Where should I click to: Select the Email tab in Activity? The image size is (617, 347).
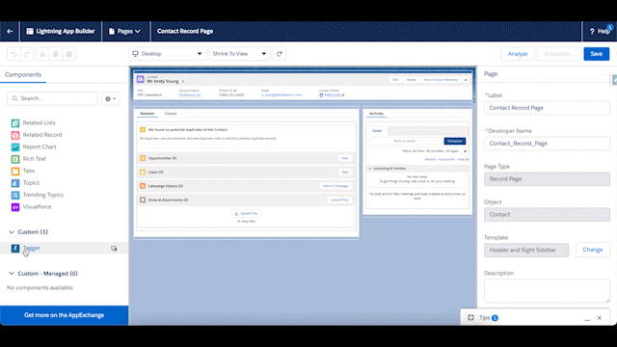pyautogui.click(x=377, y=131)
